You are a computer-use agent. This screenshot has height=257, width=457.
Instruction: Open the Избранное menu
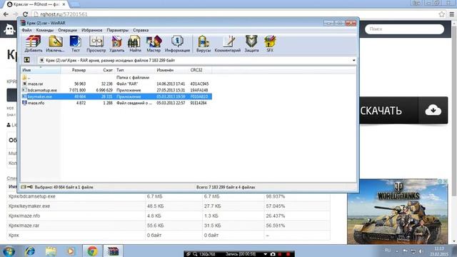pyautogui.click(x=92, y=30)
